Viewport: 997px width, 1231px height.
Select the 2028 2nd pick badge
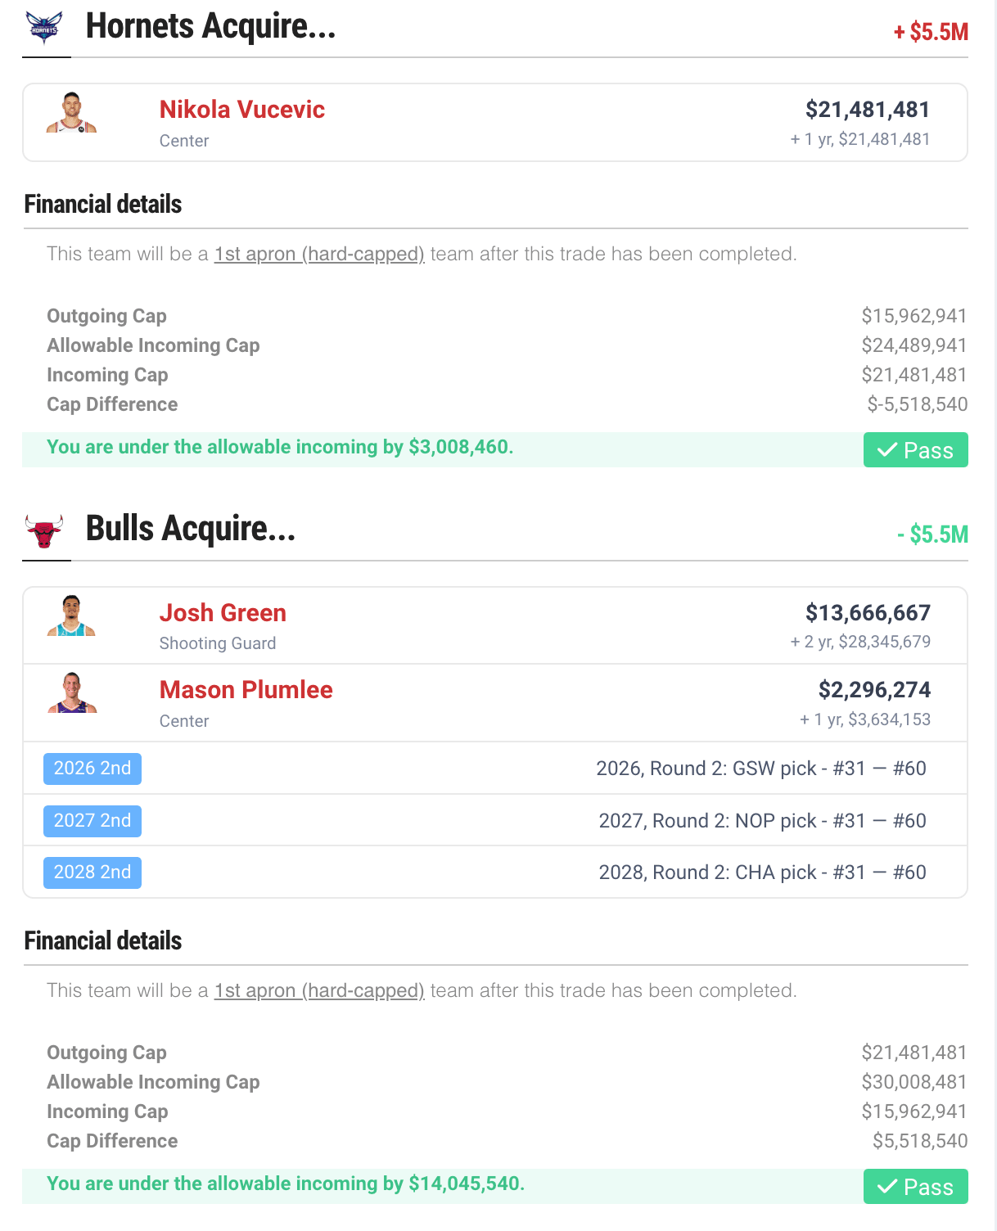[92, 873]
